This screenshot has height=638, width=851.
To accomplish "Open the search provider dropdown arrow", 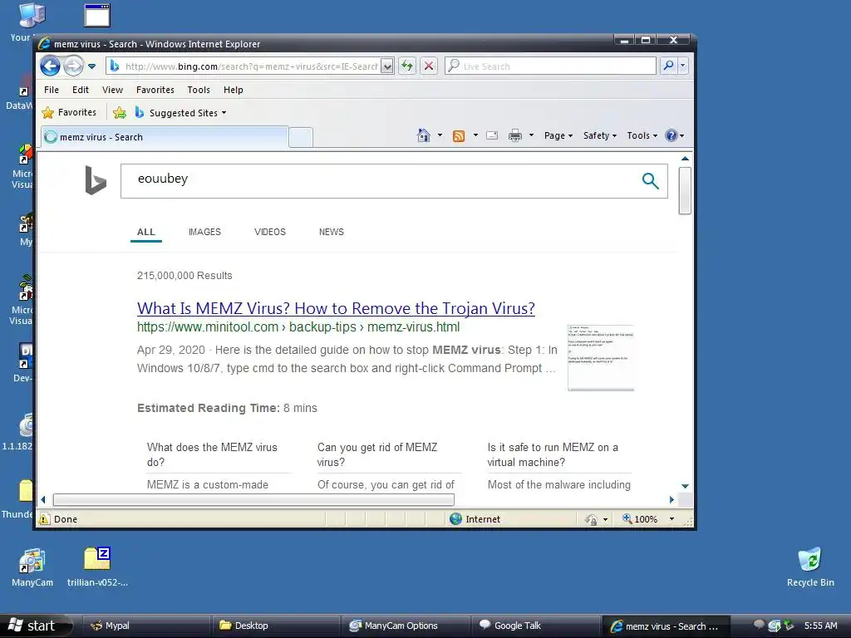I will click(683, 66).
